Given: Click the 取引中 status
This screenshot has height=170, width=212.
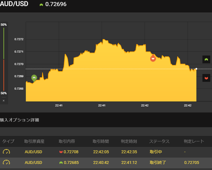Looking at the screenshot, I should pos(156,152).
